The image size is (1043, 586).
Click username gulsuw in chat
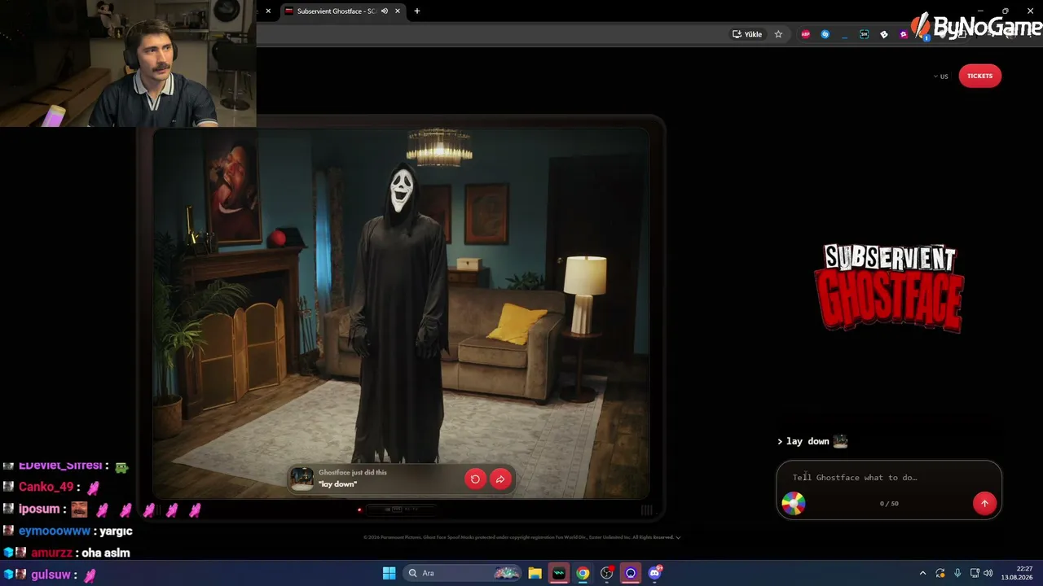pyautogui.click(x=51, y=575)
